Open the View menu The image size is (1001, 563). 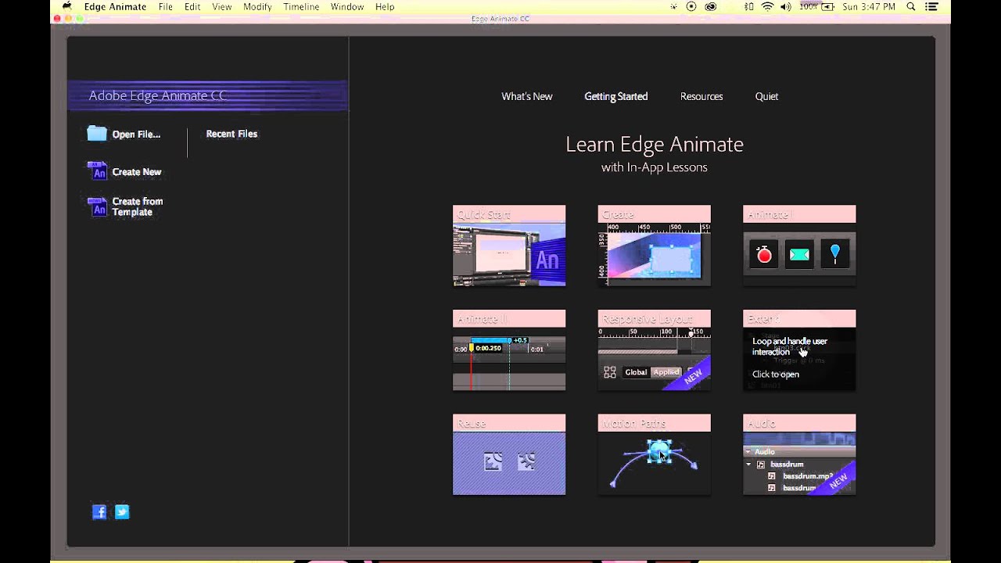[222, 6]
